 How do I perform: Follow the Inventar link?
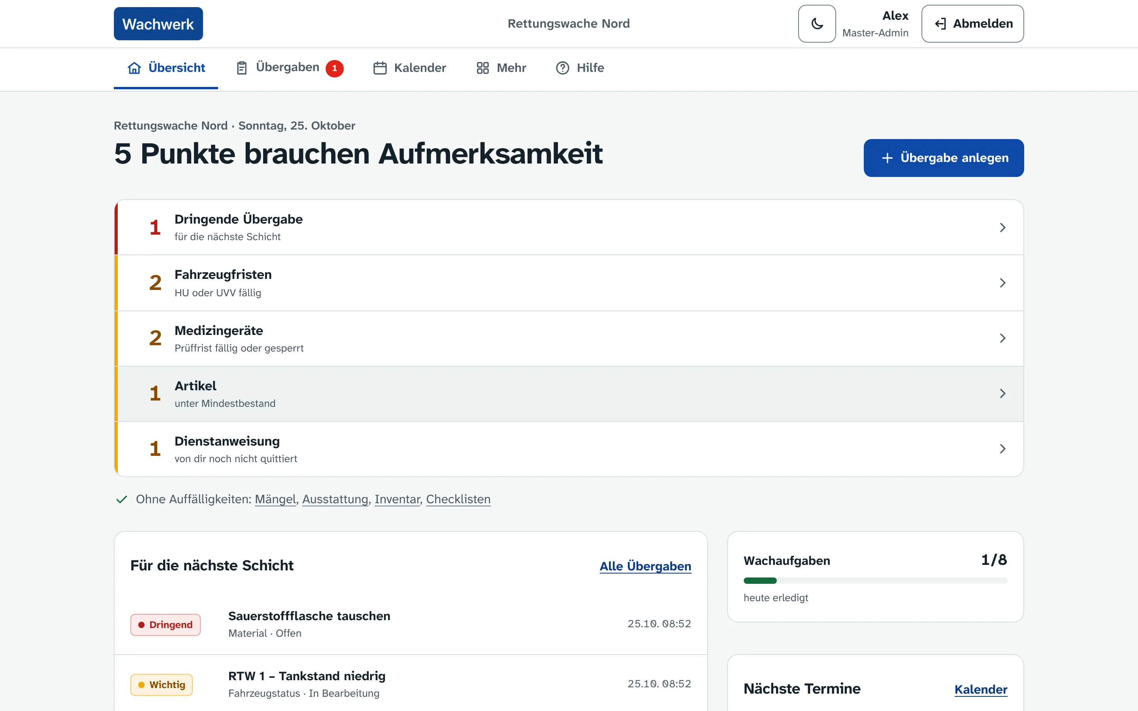point(398,499)
